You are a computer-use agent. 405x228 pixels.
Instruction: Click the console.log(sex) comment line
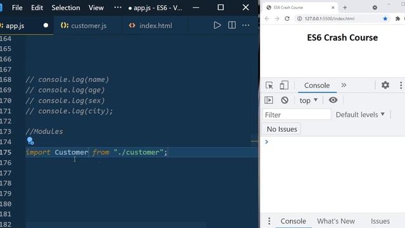pos(65,101)
